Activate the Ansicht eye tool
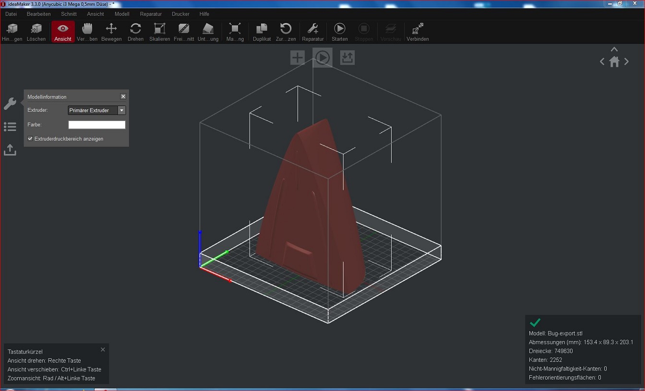The image size is (645, 391). click(63, 32)
